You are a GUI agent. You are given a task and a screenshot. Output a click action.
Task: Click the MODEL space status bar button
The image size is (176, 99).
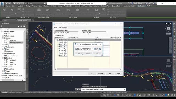pos(103,95)
